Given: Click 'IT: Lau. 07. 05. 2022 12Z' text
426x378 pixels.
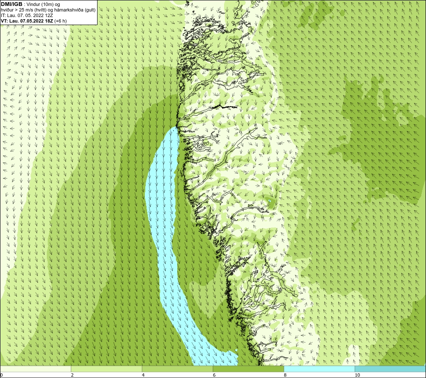Looking at the screenshot, I should click(x=27, y=15).
